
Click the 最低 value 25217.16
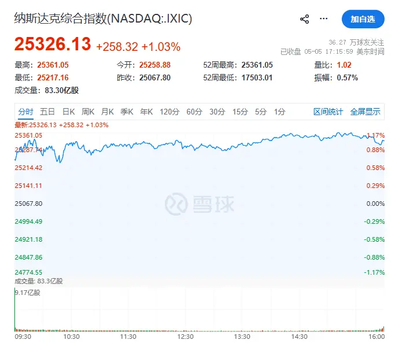(53, 77)
